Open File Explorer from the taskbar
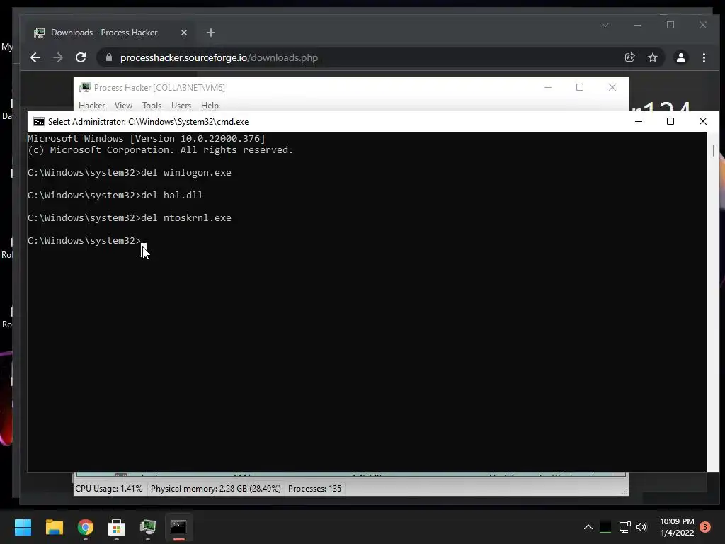 point(54,527)
